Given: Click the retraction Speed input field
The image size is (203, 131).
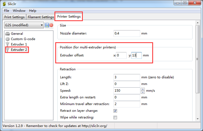Looking at the screenshot, I should pyautogui.click(x=127, y=91).
